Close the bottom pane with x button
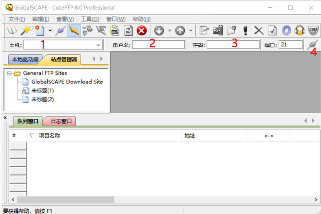 5,118
